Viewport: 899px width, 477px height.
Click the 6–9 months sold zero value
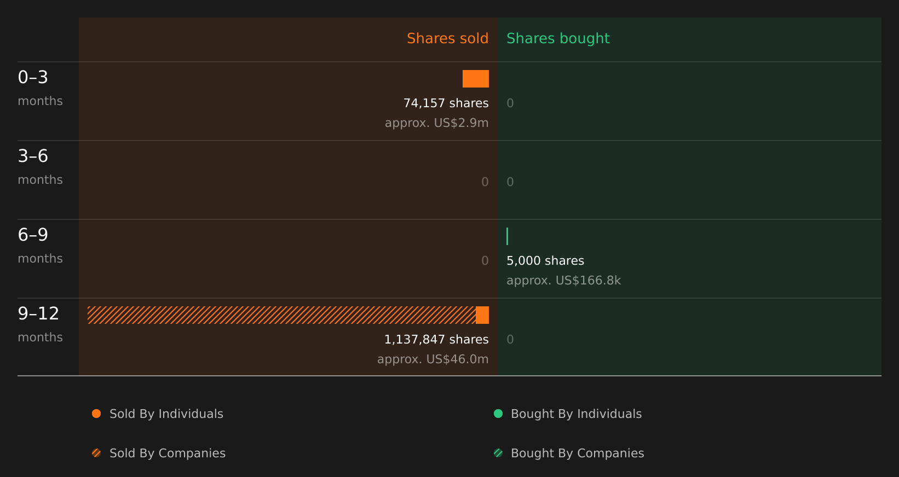[x=485, y=261]
